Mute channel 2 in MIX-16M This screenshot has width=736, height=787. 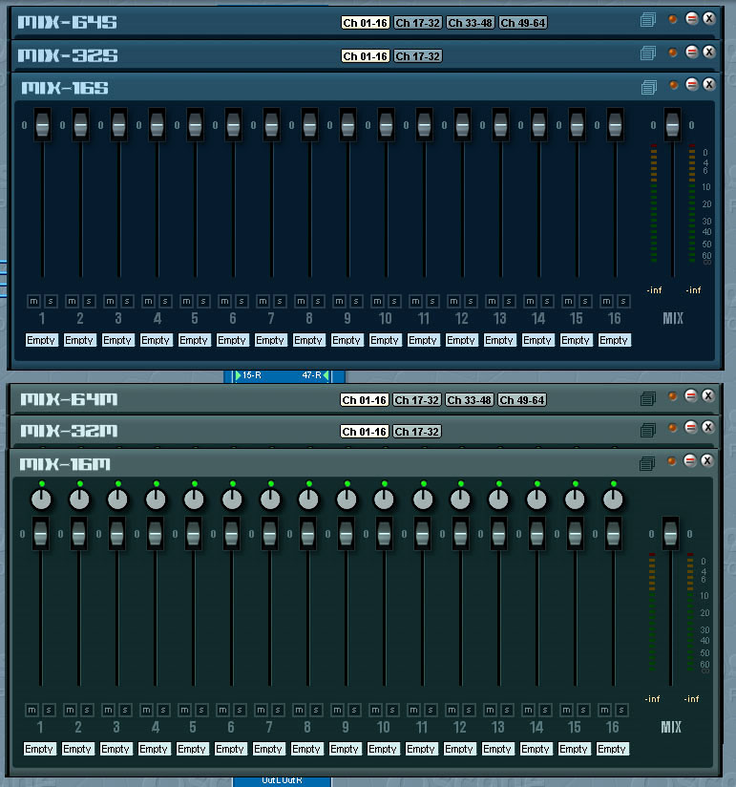click(x=70, y=710)
